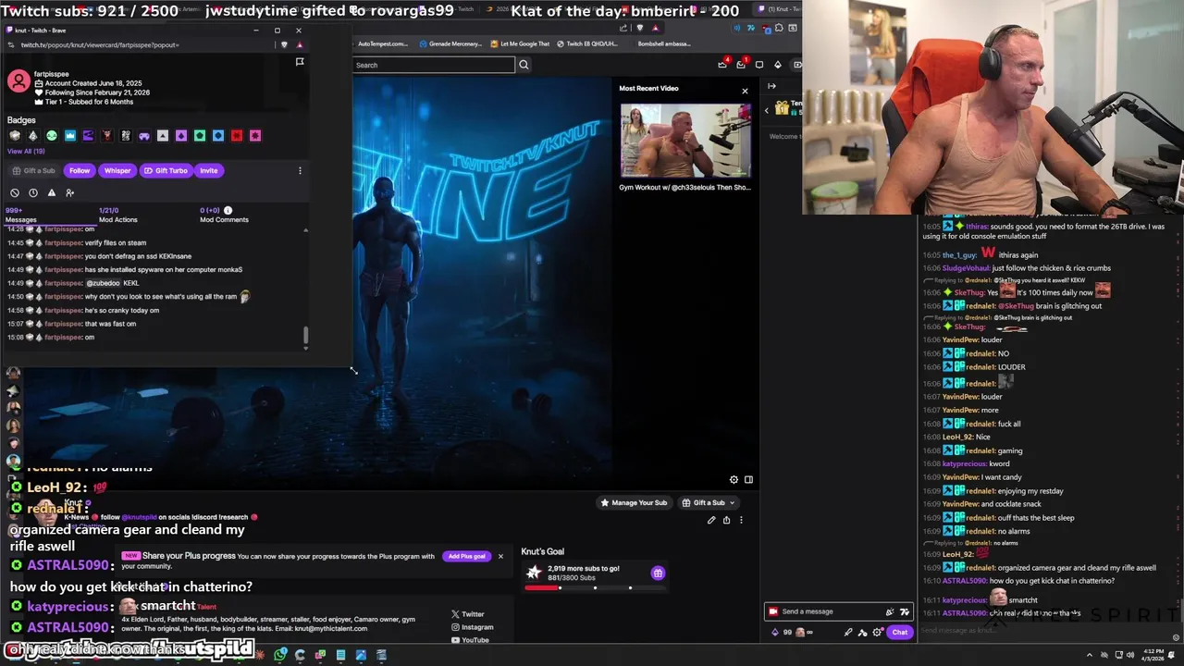Viewport: 1184px width, 666px height.
Task: Click the Get Bits diamond icon in top nav
Action: point(778,65)
